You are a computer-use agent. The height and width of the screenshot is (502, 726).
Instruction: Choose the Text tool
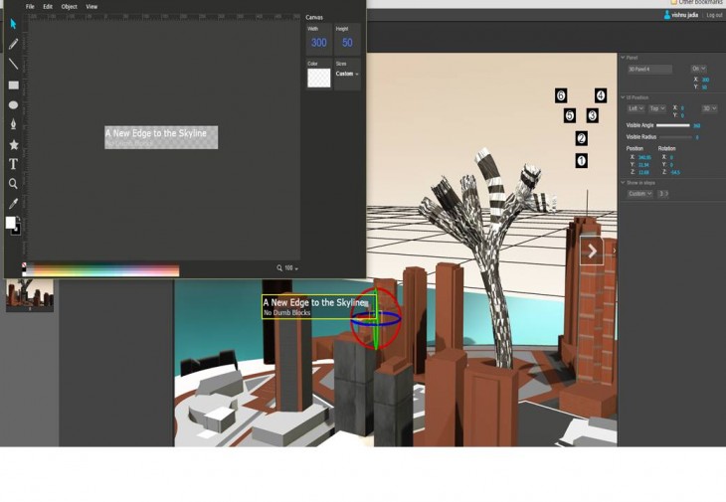(x=13, y=164)
